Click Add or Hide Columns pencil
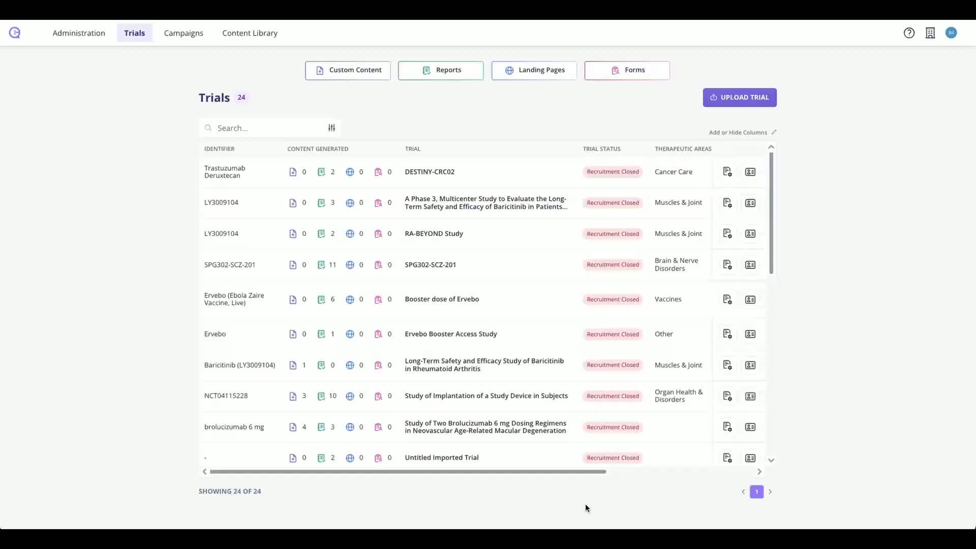Image resolution: width=976 pixels, height=549 pixels. click(x=774, y=132)
